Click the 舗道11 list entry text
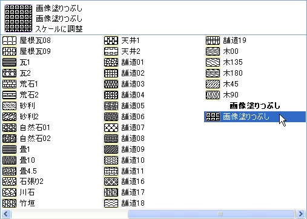Image resolution: width=307 pixels, height=219 pixels. pos(133,171)
